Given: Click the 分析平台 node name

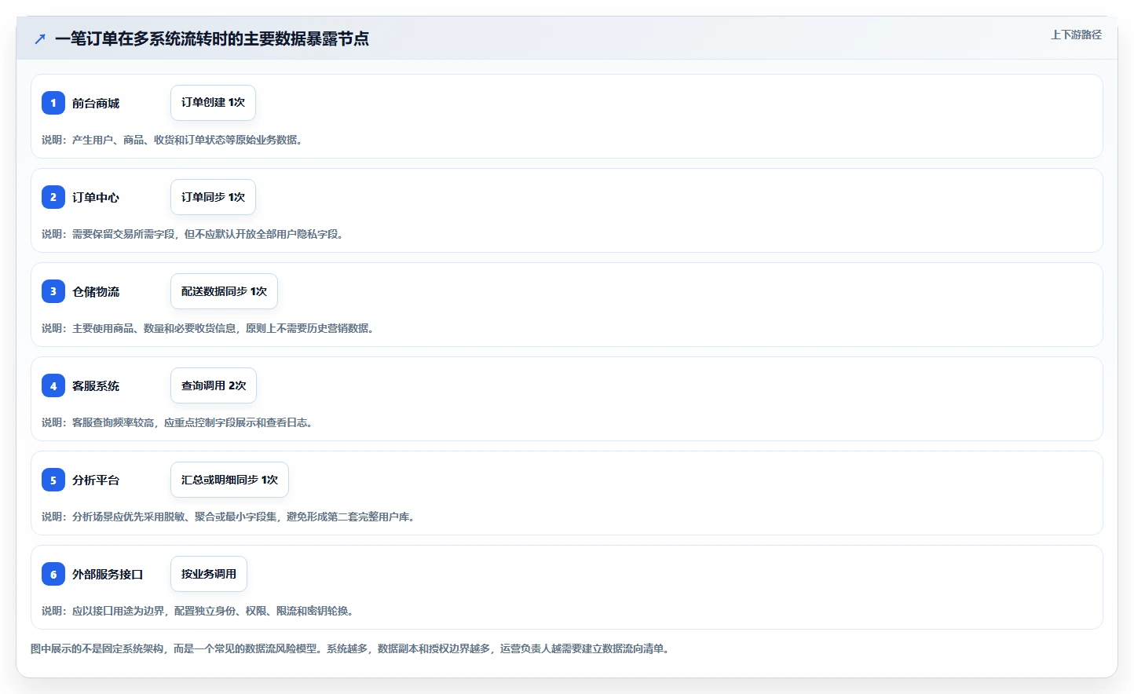Looking at the screenshot, I should (96, 480).
